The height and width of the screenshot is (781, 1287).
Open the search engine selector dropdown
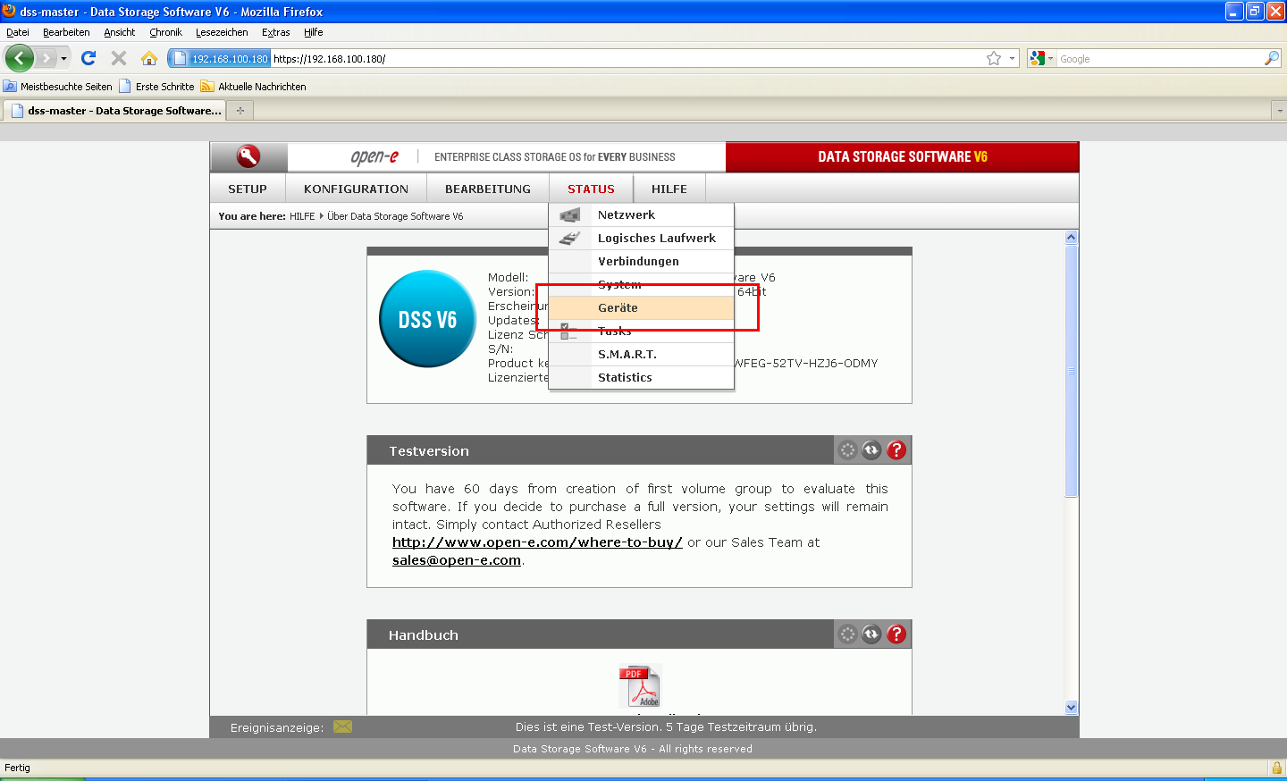click(1042, 58)
